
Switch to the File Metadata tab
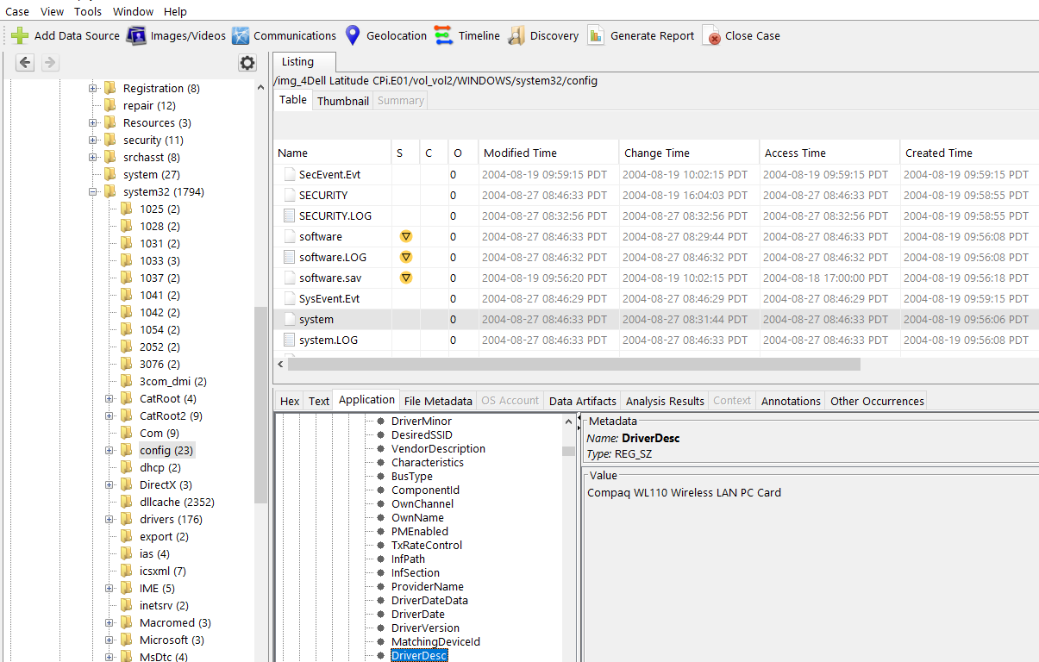point(438,401)
